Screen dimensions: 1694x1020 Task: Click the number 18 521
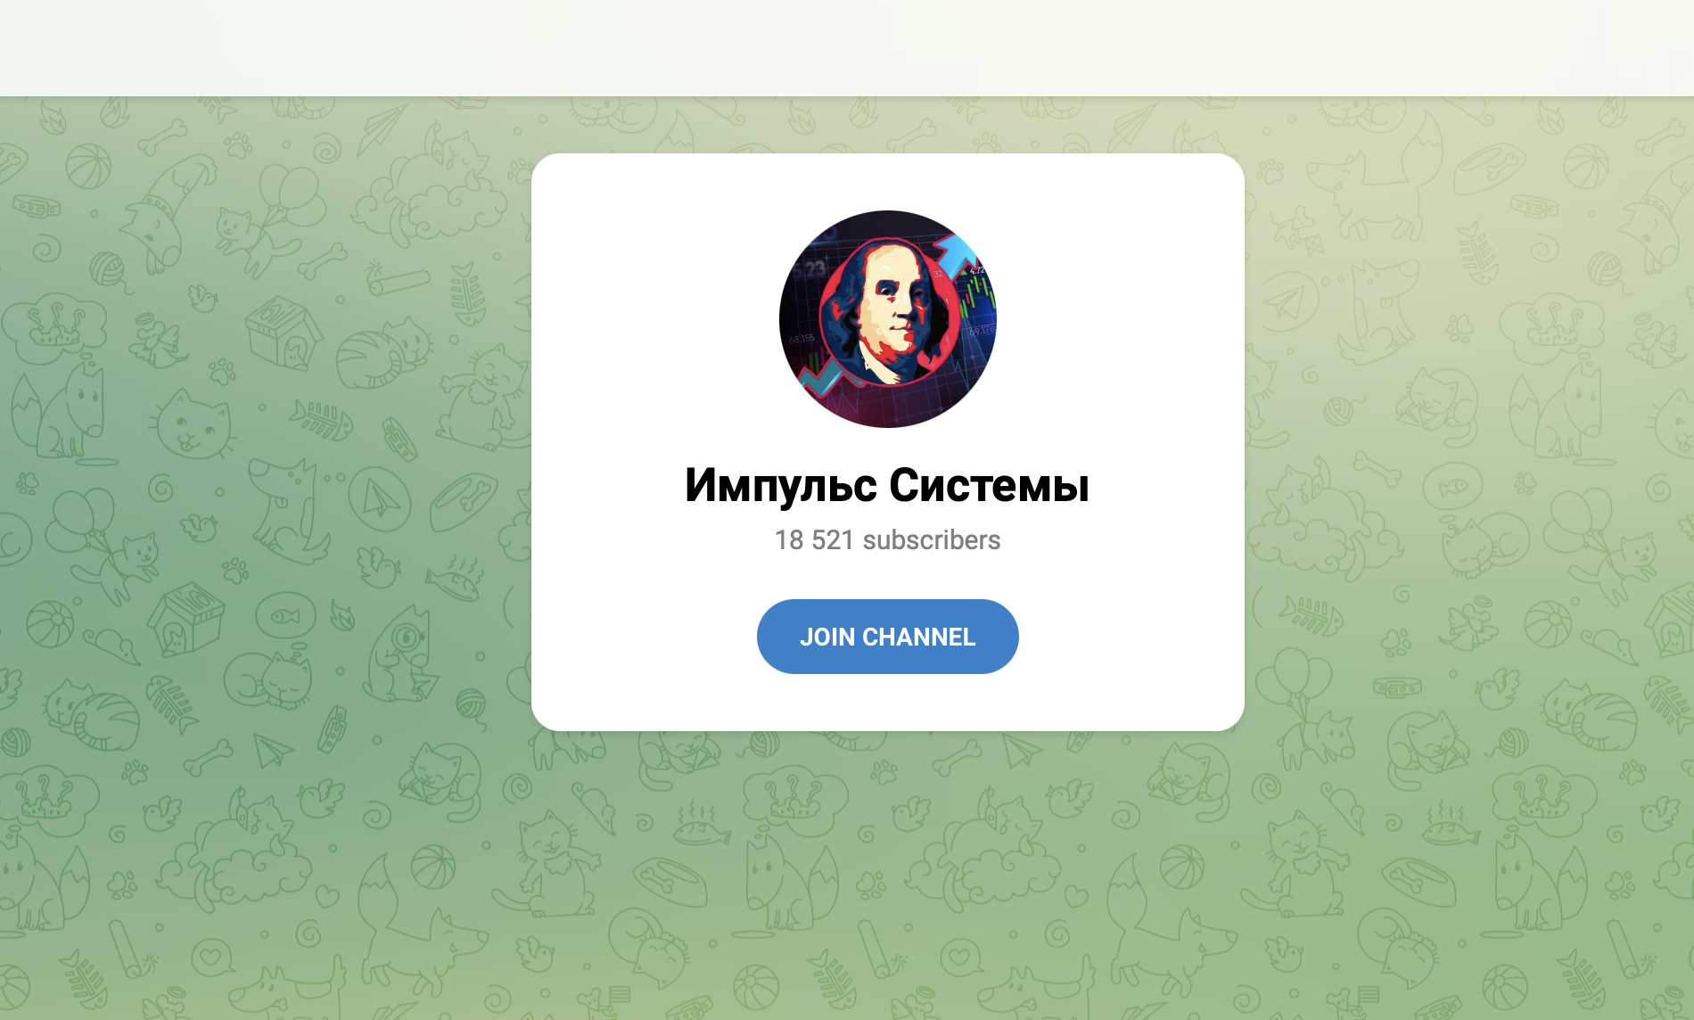(814, 540)
